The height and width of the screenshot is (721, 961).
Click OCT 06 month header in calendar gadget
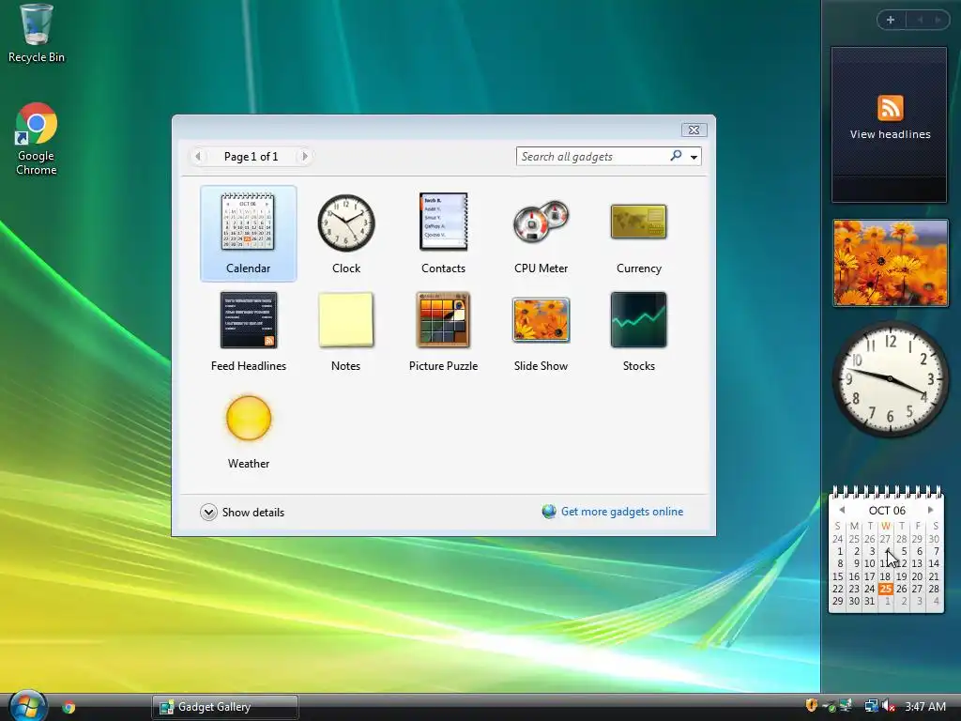click(887, 510)
